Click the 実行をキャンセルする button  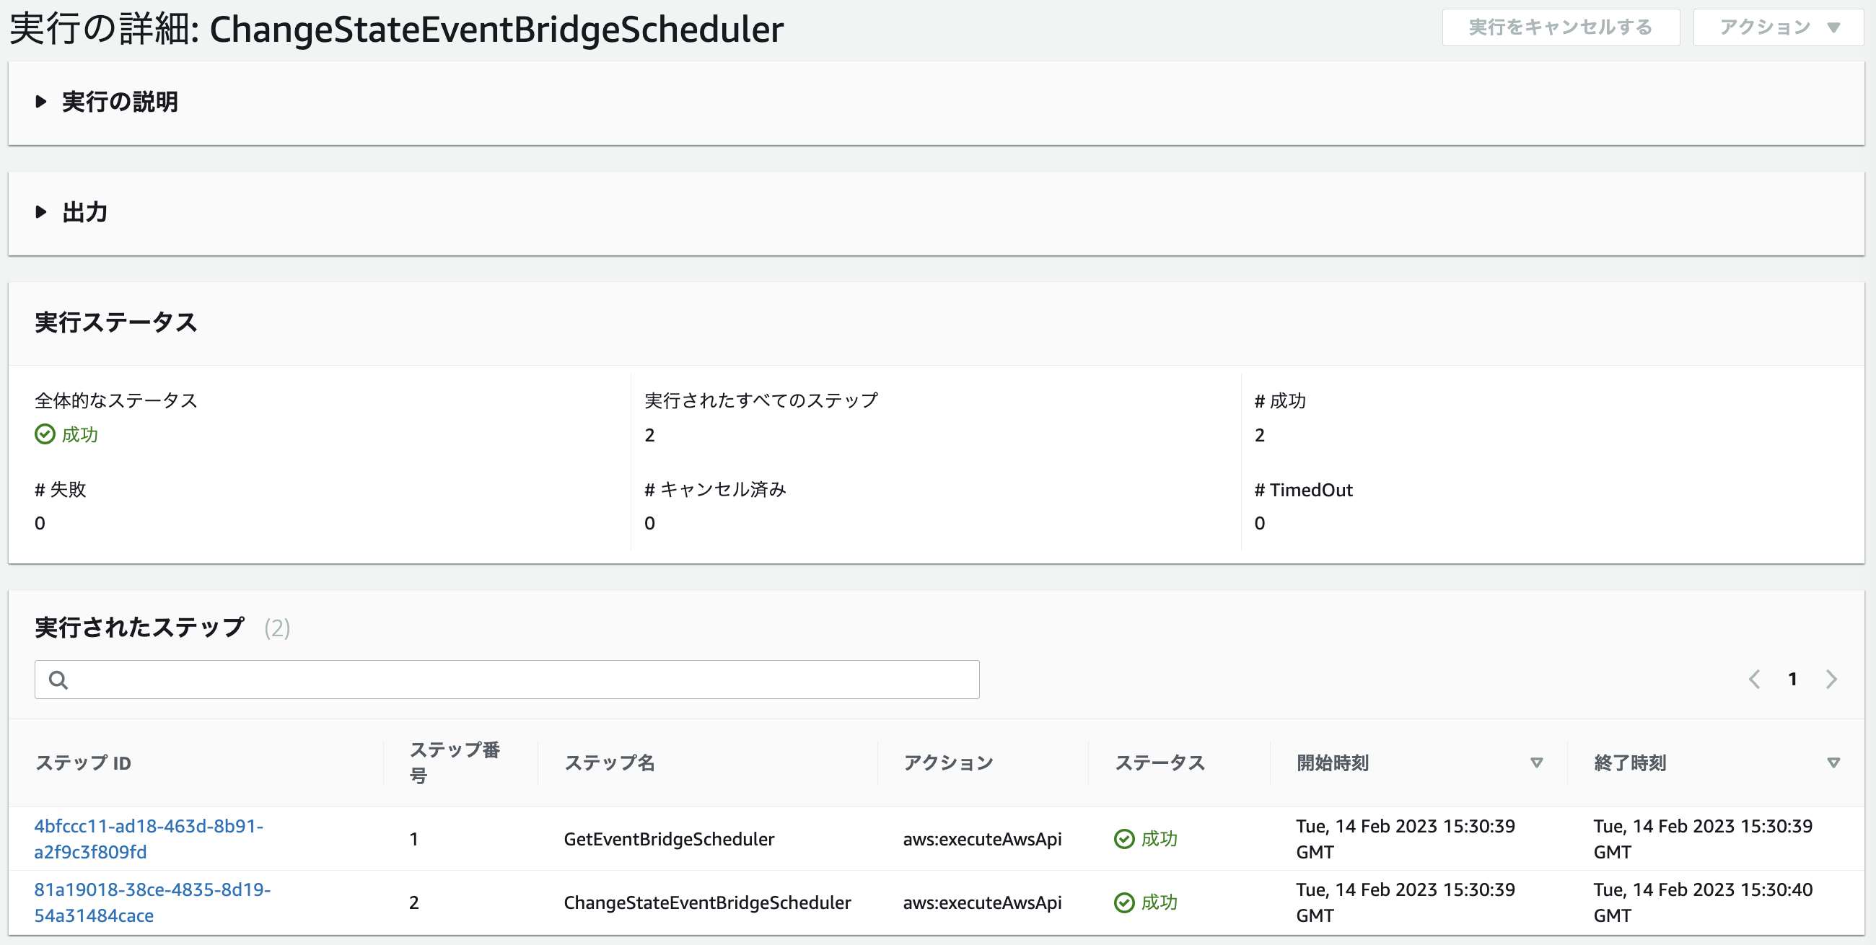pyautogui.click(x=1561, y=27)
